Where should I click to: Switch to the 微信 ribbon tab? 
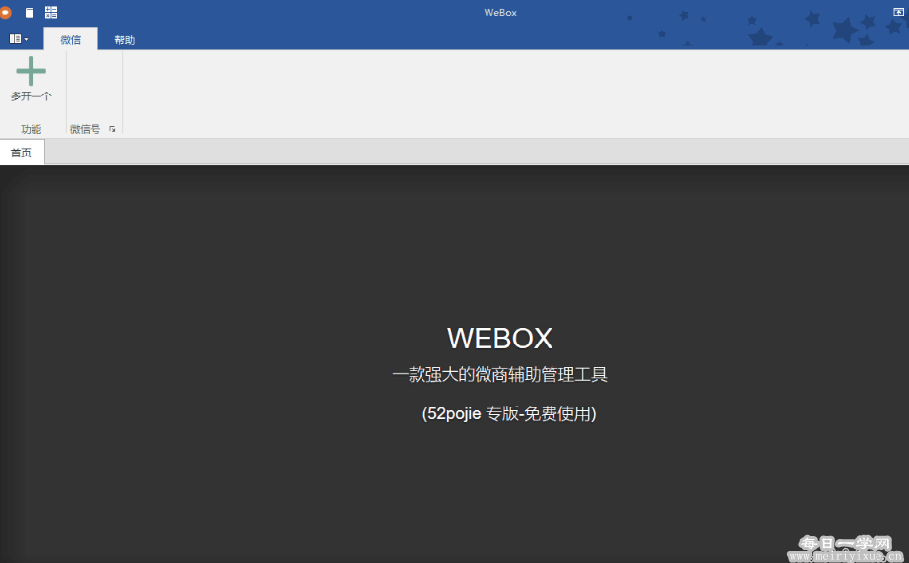71,39
